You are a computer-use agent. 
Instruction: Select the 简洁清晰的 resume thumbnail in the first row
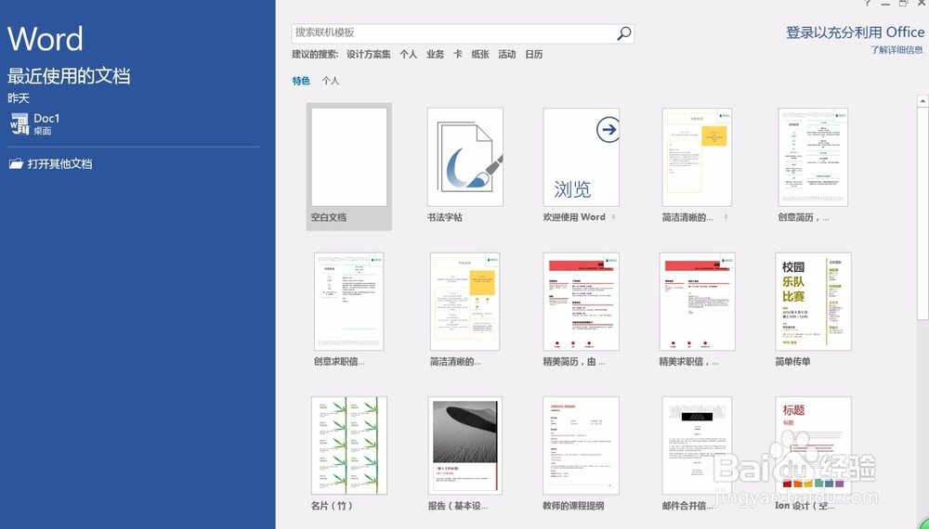697,157
